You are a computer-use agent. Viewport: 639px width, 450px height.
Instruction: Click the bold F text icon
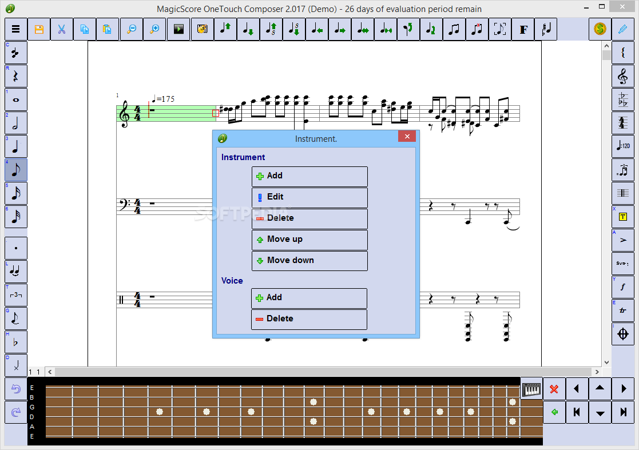click(523, 29)
